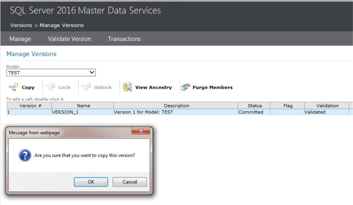Click the Manage Versions page heading

click(x=31, y=54)
